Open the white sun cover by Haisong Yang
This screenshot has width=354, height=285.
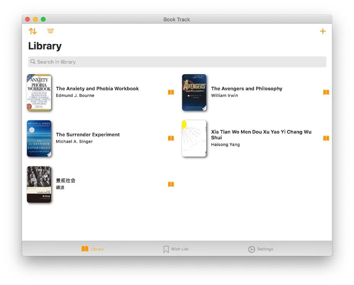point(194,138)
